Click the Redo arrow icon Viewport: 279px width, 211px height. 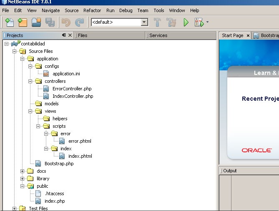click(79, 22)
